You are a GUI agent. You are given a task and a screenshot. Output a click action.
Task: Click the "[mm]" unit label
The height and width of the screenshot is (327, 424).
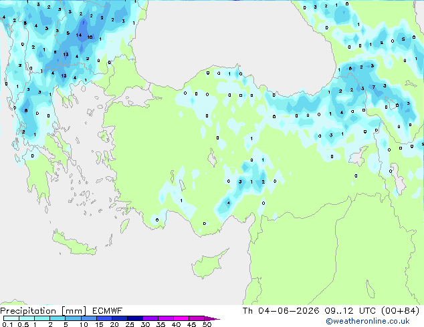point(74,311)
